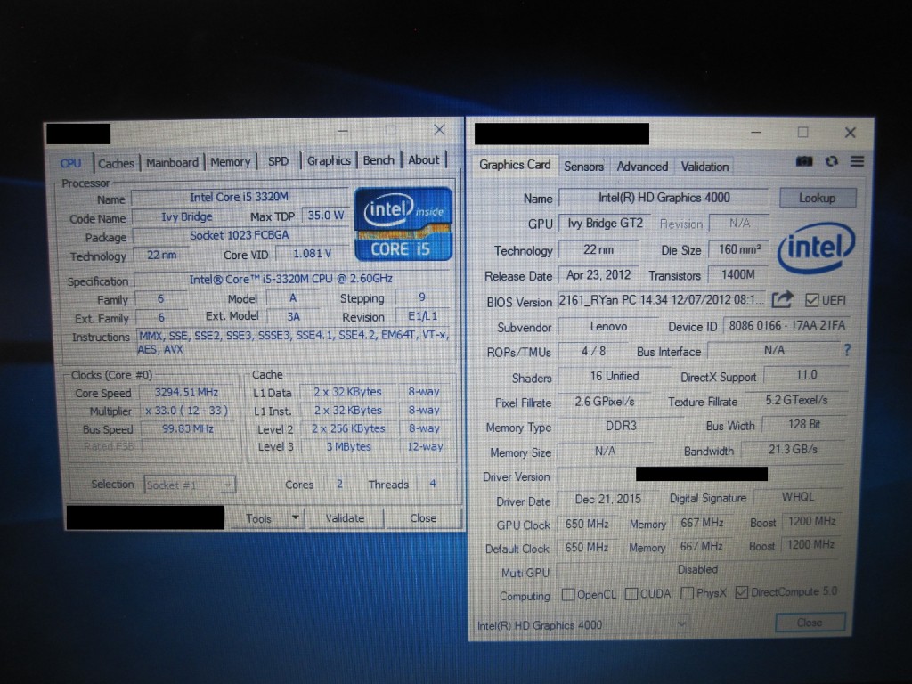Click the Core VID value '1.081 V'

pyautogui.click(x=313, y=254)
